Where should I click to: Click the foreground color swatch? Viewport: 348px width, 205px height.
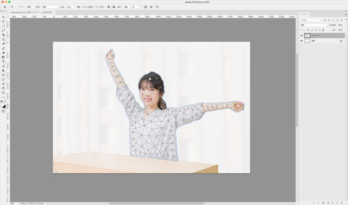[x=2, y=105]
